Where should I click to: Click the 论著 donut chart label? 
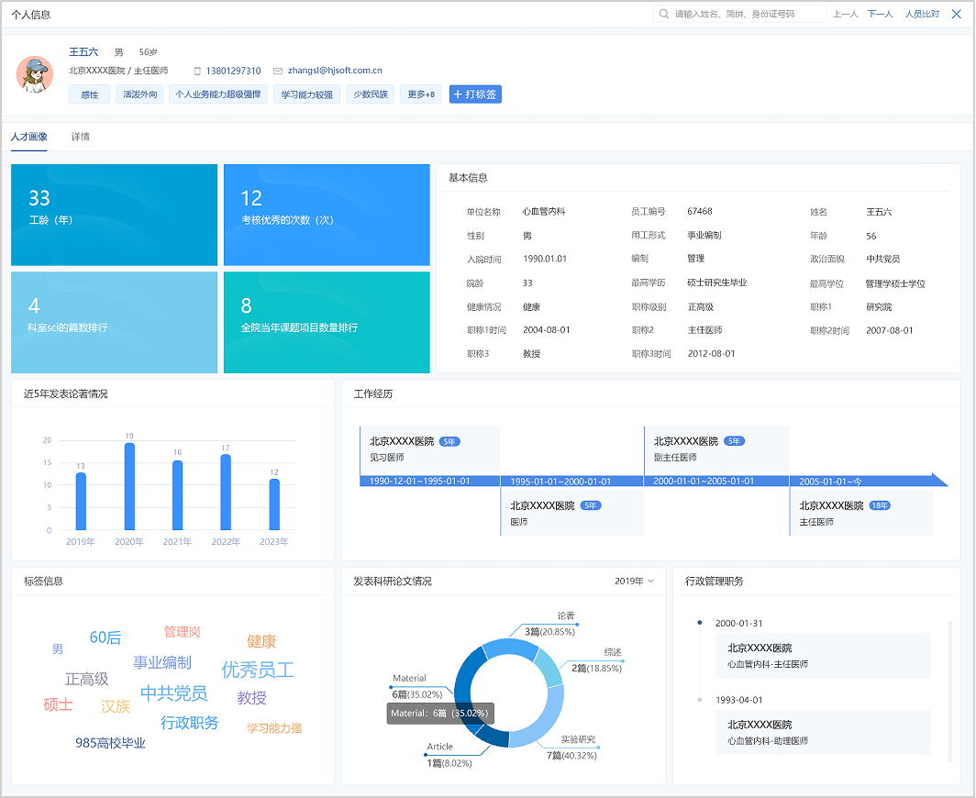566,615
